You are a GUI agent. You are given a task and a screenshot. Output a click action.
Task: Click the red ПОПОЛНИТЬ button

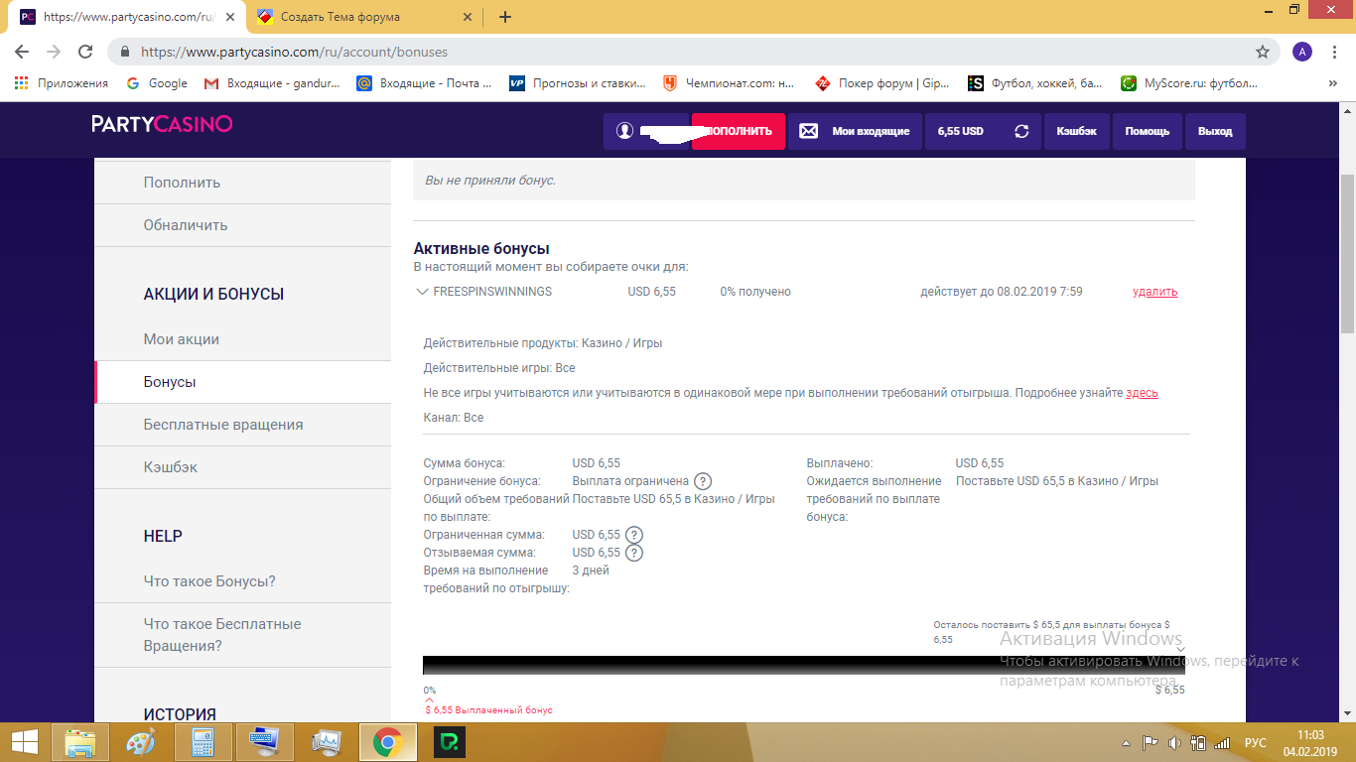pyautogui.click(x=739, y=131)
